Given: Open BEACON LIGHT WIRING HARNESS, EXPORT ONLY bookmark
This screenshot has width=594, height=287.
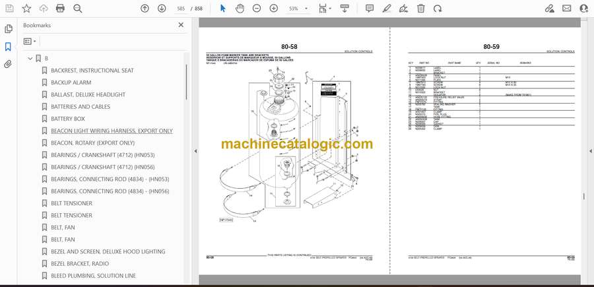Looking at the screenshot, I should pyautogui.click(x=112, y=131).
